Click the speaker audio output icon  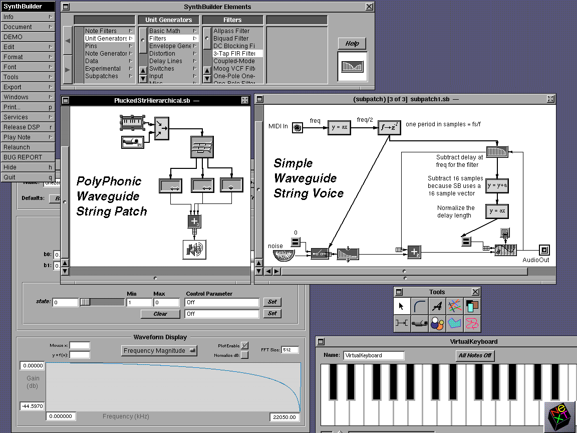click(x=194, y=250)
